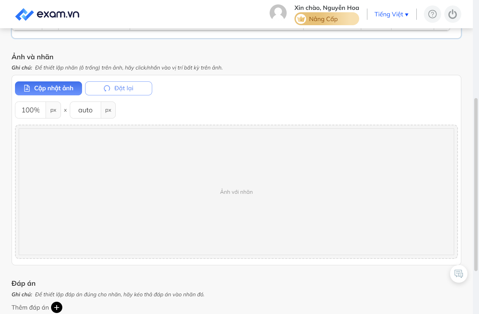This screenshot has height=314, width=479.
Task: Open the user avatar profile
Action: 278,13
